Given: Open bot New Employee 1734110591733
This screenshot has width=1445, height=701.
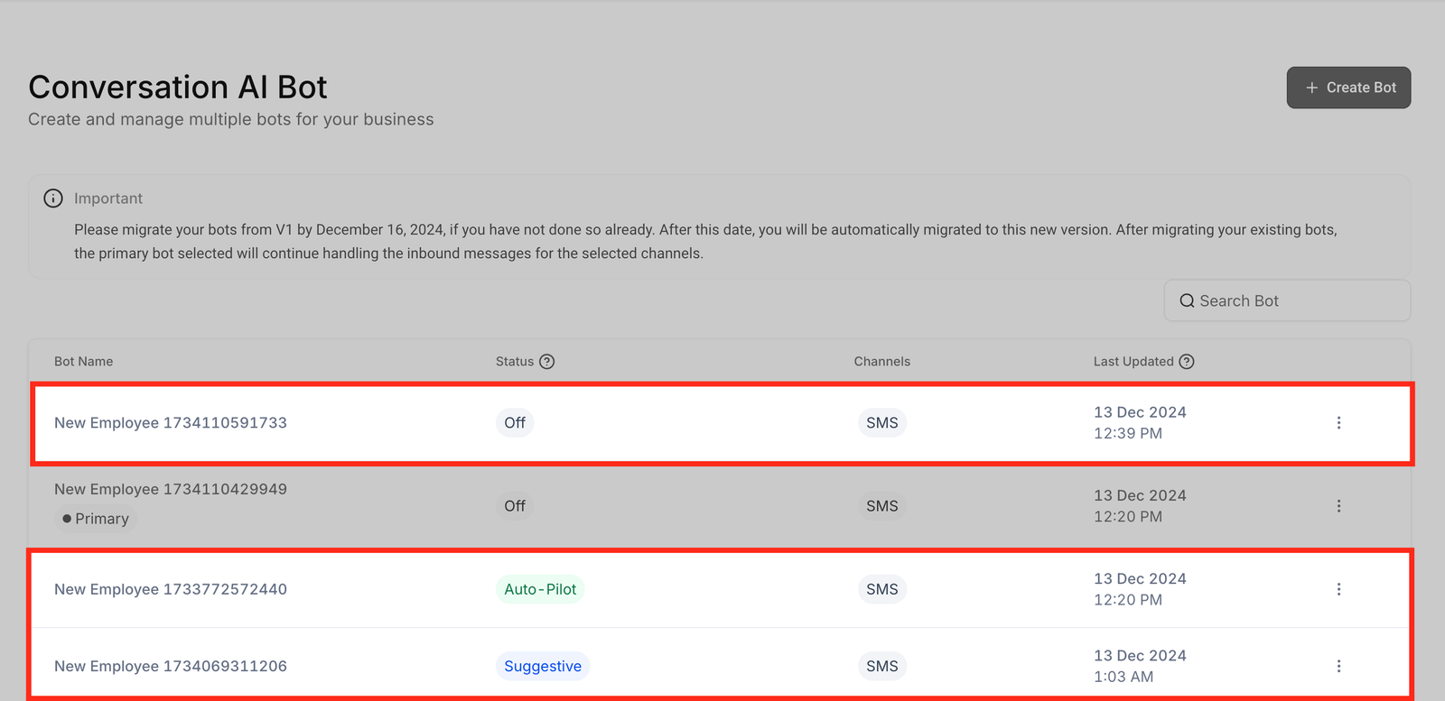Looking at the screenshot, I should point(171,422).
